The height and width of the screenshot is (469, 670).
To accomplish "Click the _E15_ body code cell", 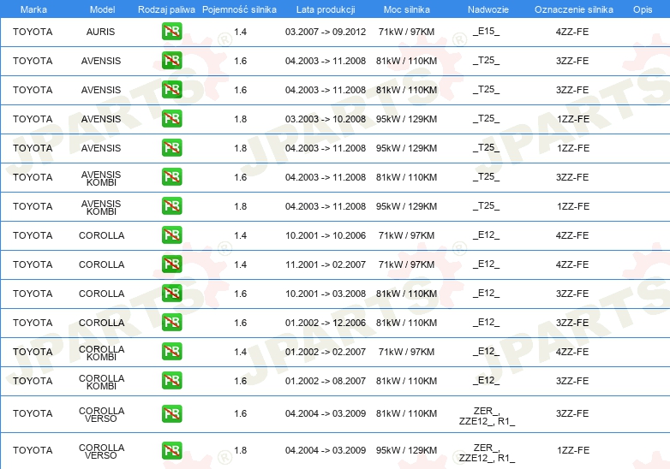I will pyautogui.click(x=487, y=32).
